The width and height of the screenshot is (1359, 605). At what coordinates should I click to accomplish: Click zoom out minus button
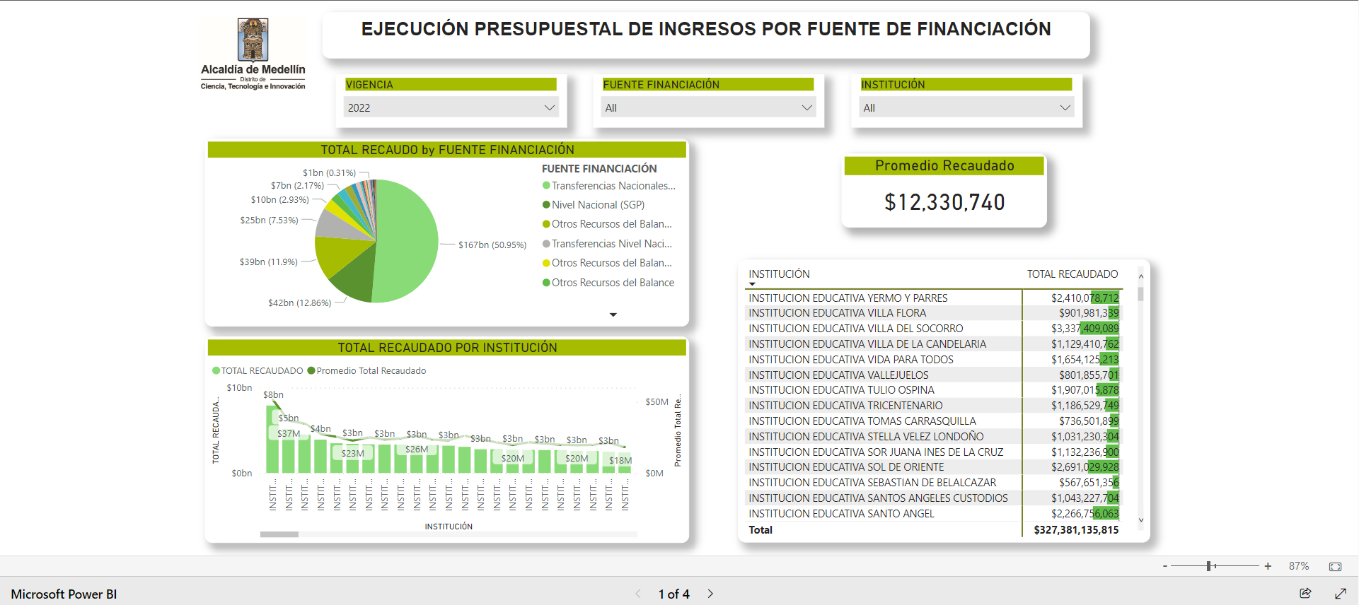click(1164, 566)
